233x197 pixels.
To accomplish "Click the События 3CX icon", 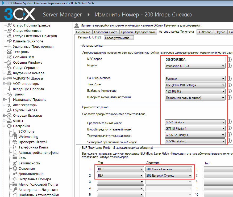I will [x=9, y=57].
